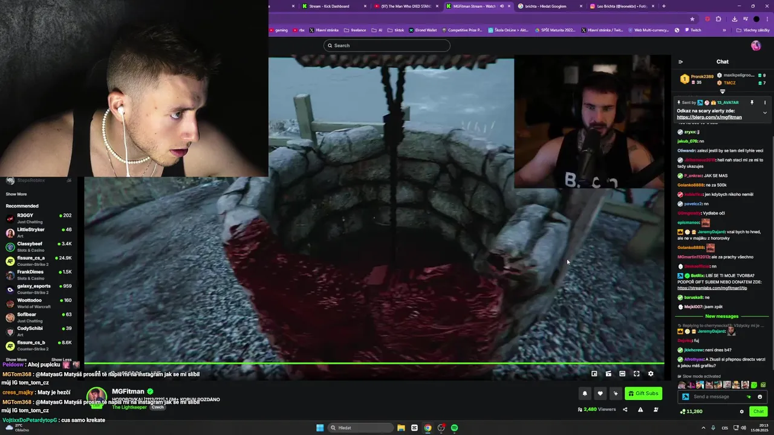Open a new browser tab
The image size is (774, 435).
click(x=664, y=6)
